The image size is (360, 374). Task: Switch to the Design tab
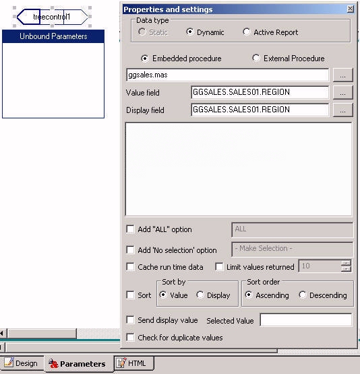coord(22,363)
